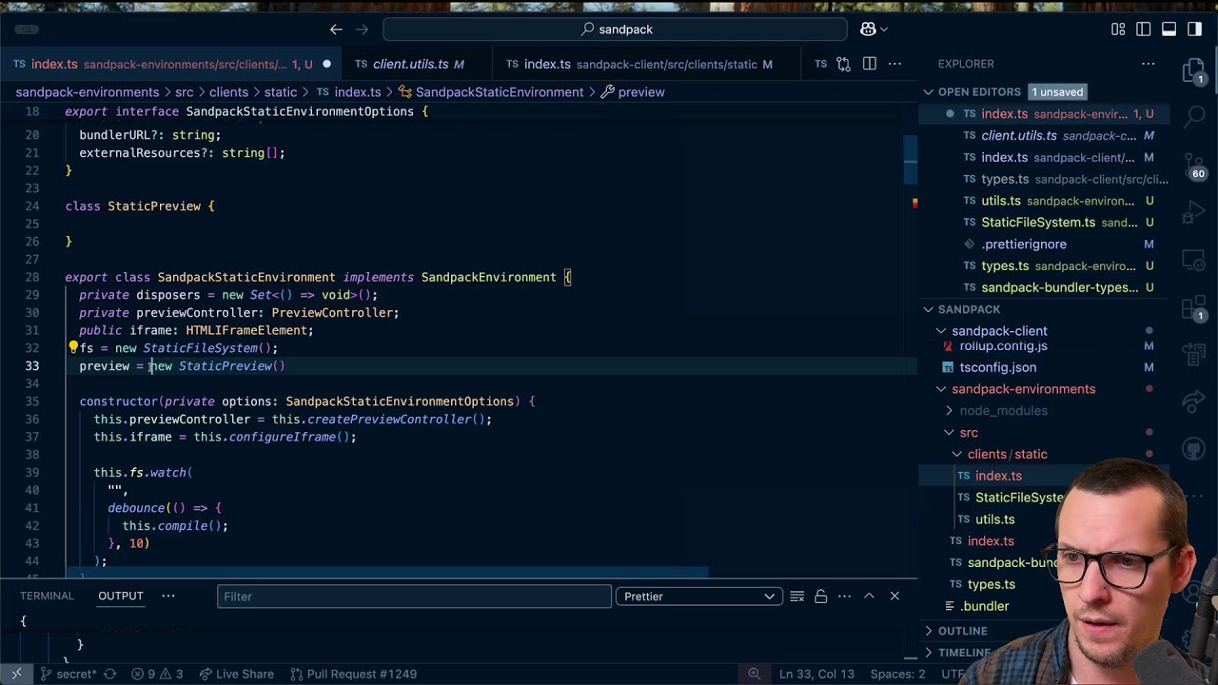Screen dimensions: 1218x685
Task: Open tsconfig.json in Explorer tree
Action: point(997,367)
